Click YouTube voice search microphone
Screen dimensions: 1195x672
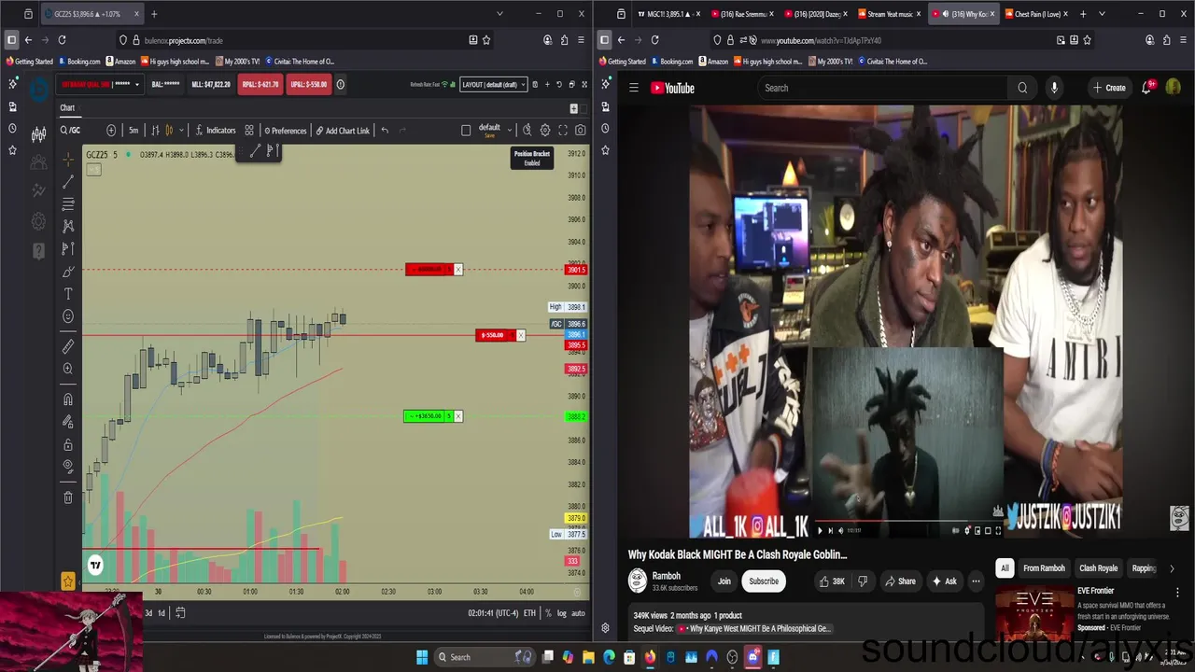click(x=1054, y=88)
